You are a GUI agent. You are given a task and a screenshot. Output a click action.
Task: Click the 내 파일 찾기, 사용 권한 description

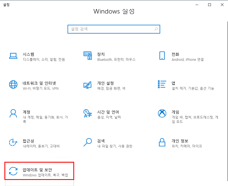115,146
